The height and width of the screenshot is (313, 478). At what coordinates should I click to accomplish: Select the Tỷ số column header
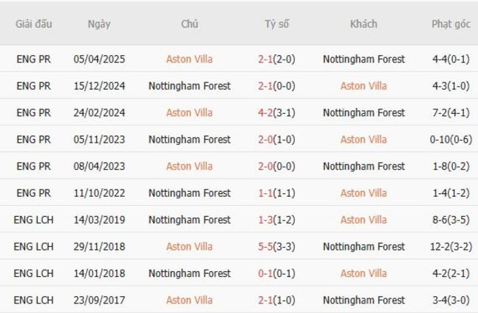[277, 24]
